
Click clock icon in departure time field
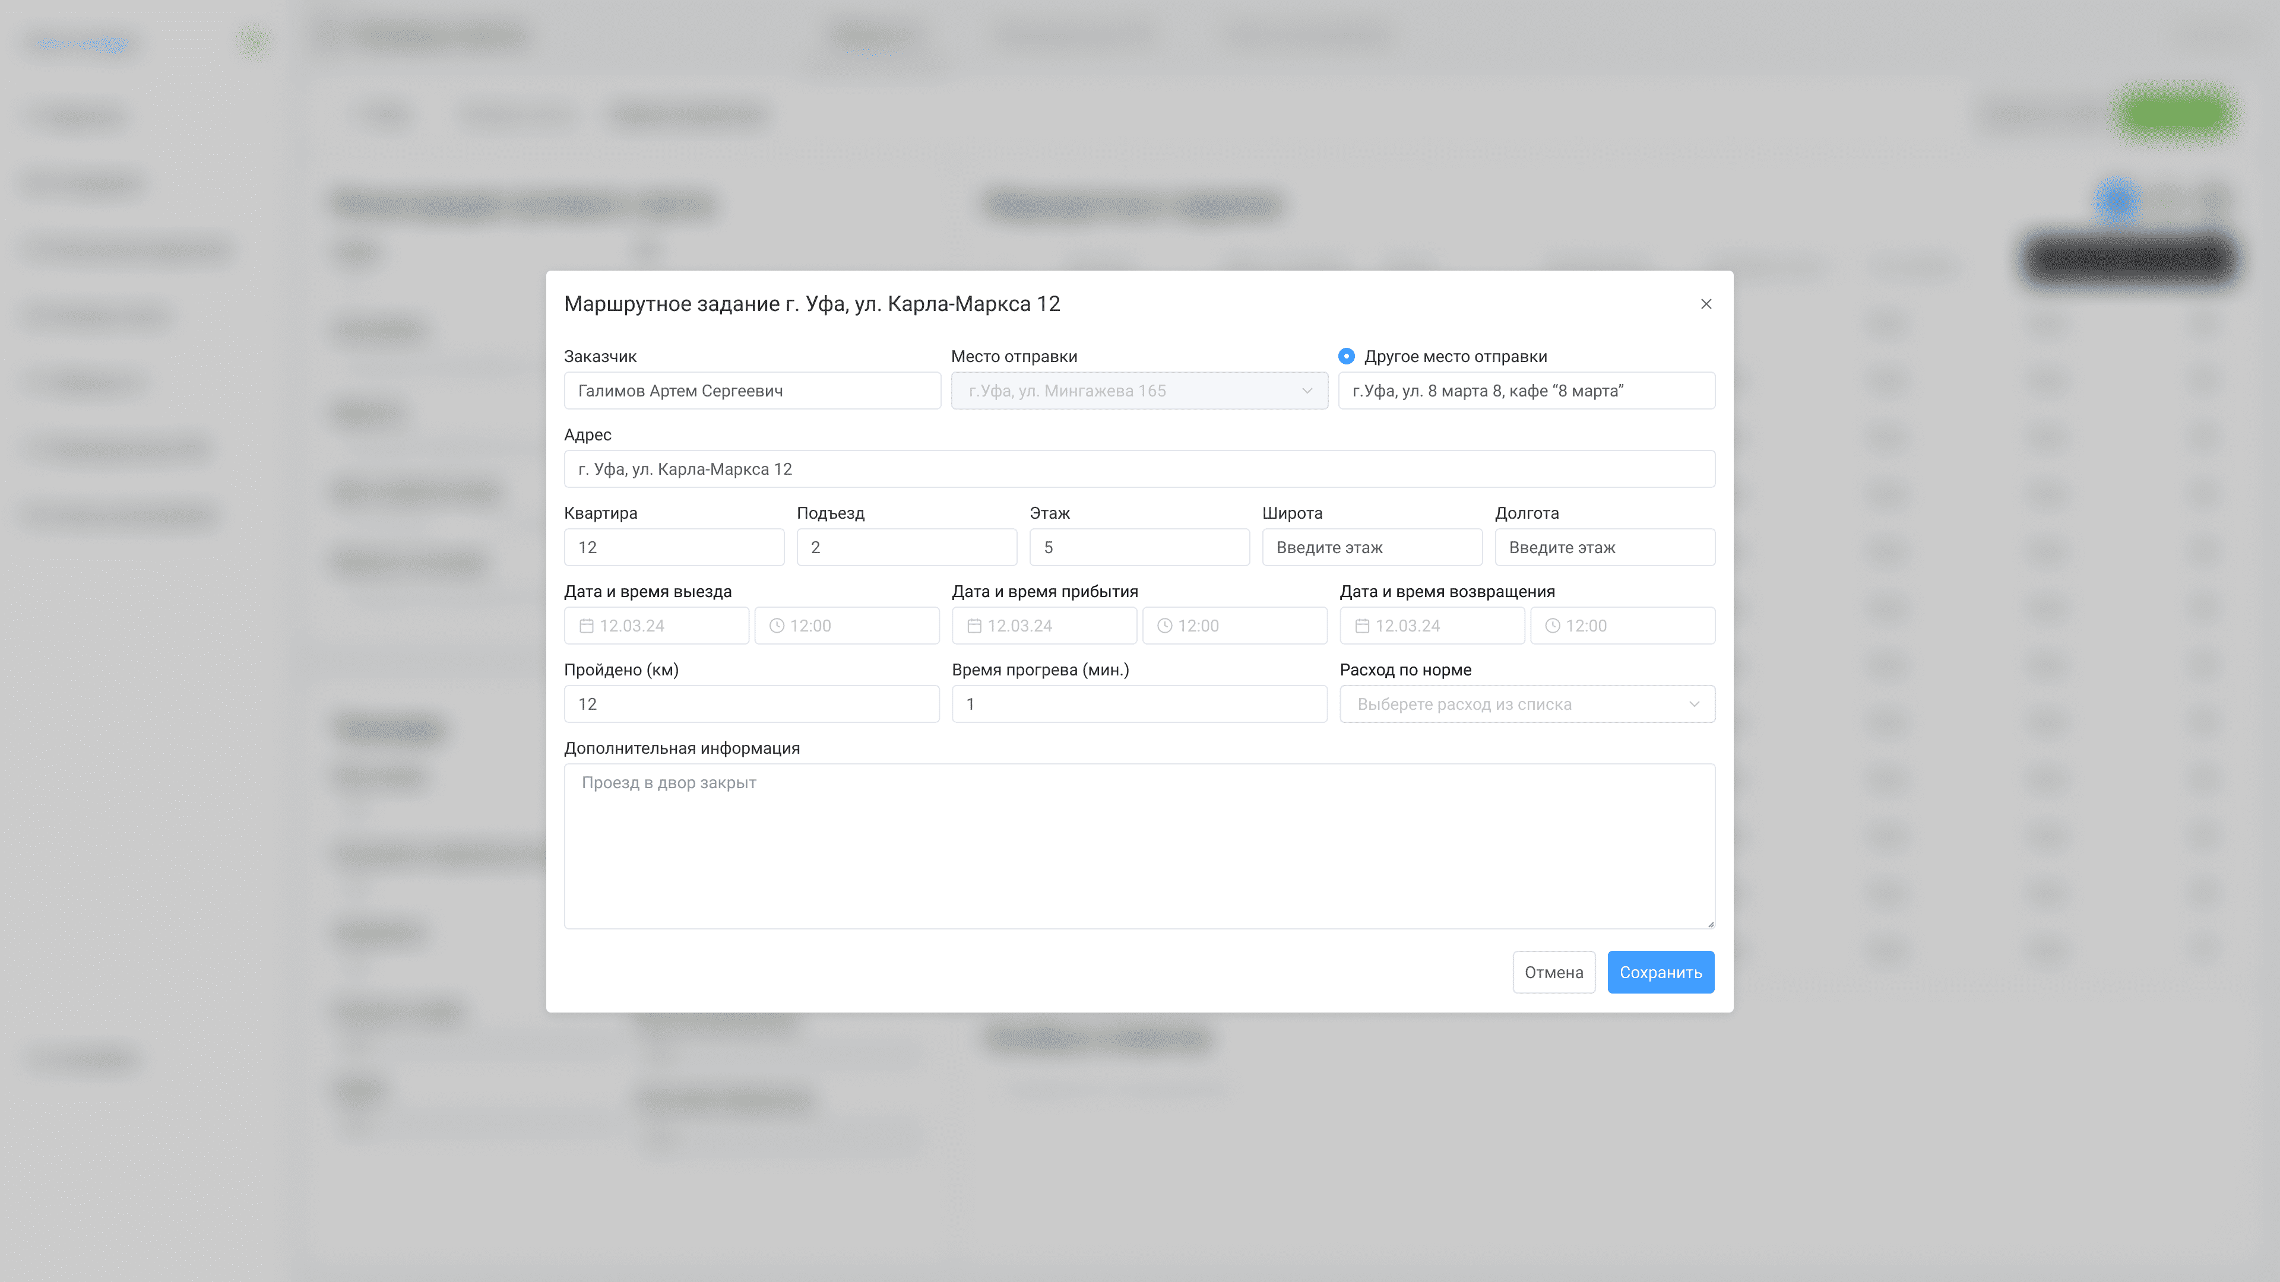[776, 626]
